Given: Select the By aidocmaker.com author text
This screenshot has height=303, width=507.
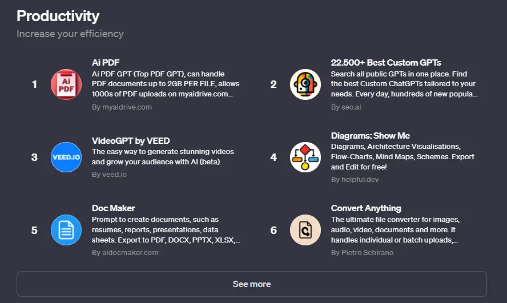Looking at the screenshot, I should click(x=125, y=253).
